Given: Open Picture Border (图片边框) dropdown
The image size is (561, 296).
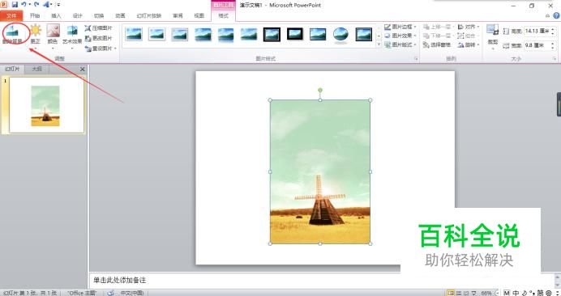Looking at the screenshot, I should pyautogui.click(x=400, y=27).
